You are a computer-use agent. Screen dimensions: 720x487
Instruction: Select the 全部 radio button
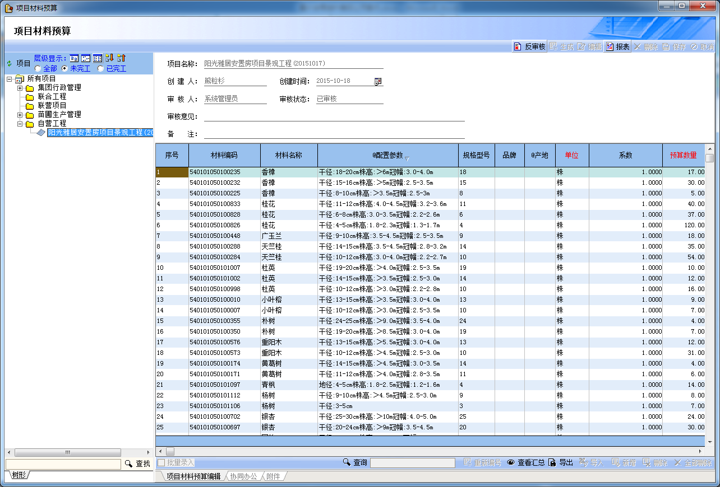(x=38, y=69)
